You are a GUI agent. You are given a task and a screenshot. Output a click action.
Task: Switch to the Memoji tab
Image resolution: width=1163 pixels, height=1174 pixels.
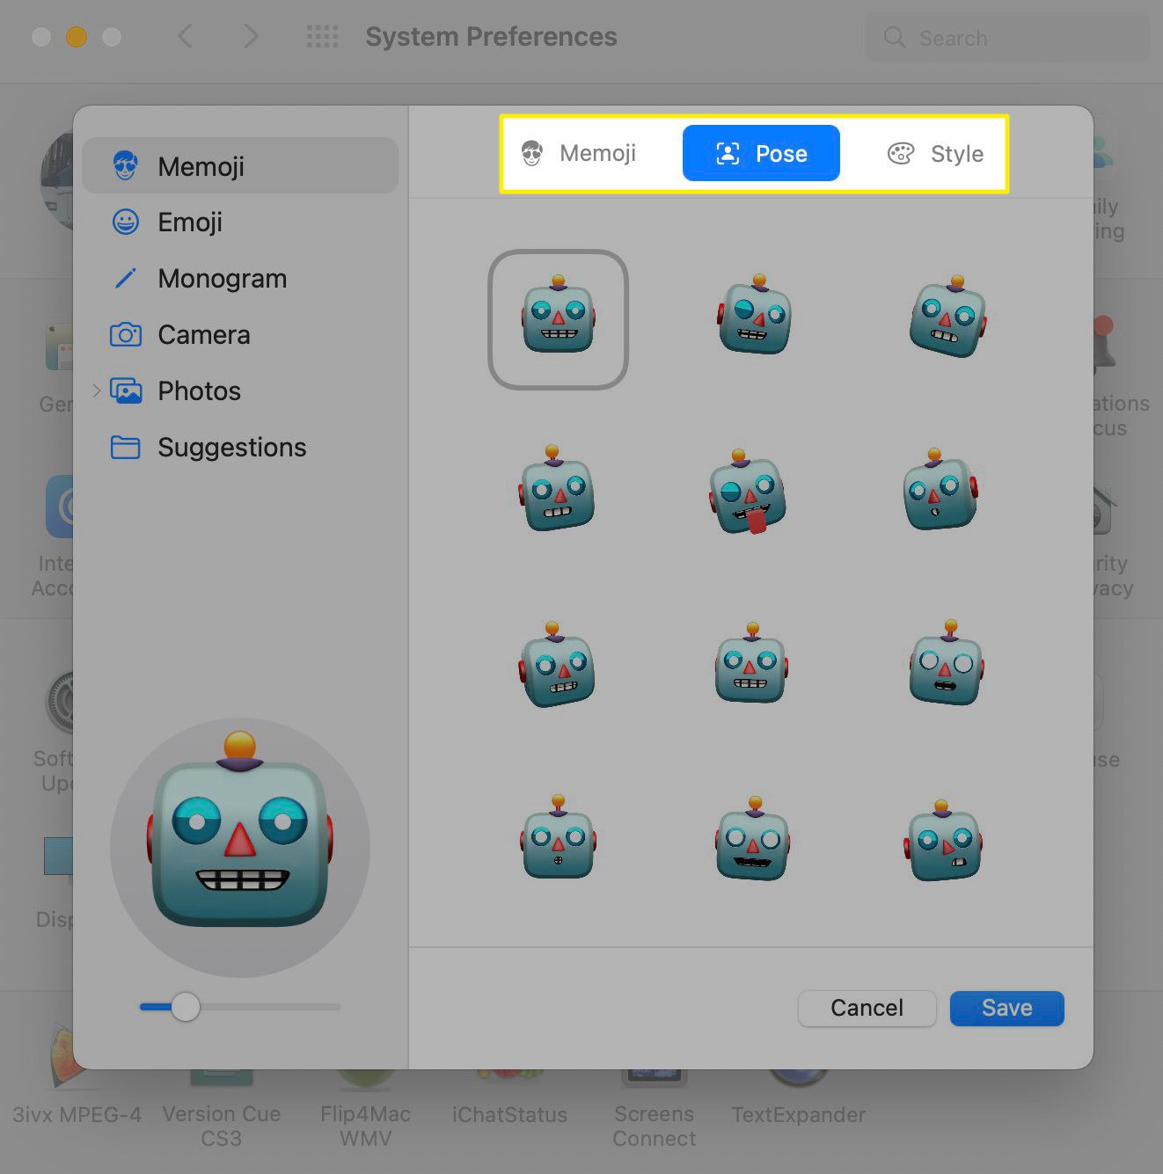(x=580, y=154)
